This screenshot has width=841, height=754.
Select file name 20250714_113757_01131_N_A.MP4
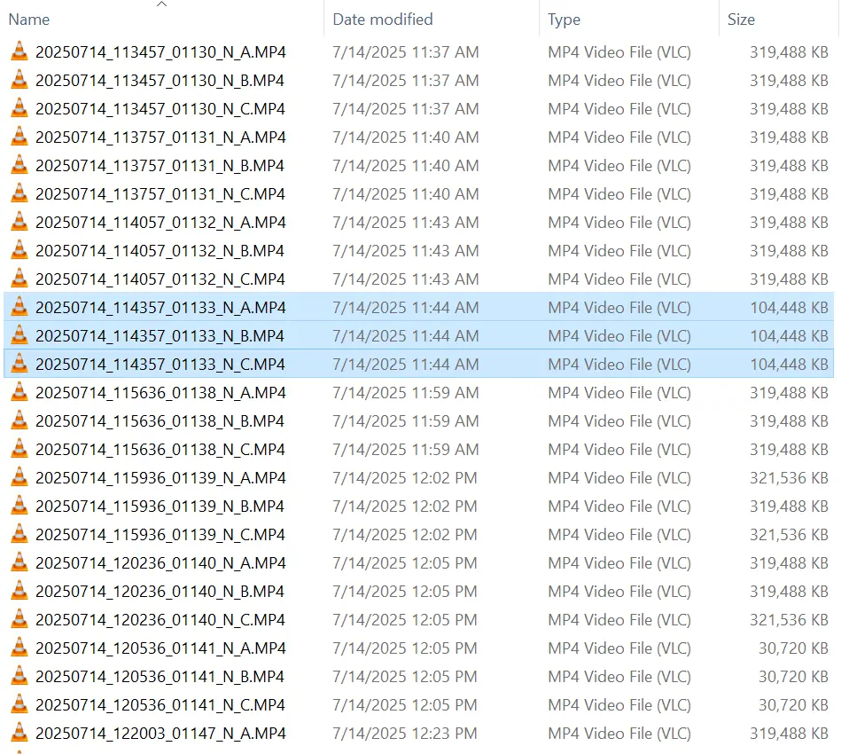point(160,137)
